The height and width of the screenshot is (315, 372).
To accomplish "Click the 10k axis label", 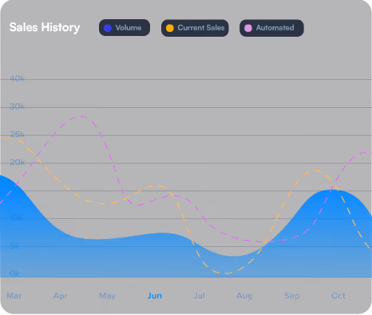I will click(x=17, y=218).
